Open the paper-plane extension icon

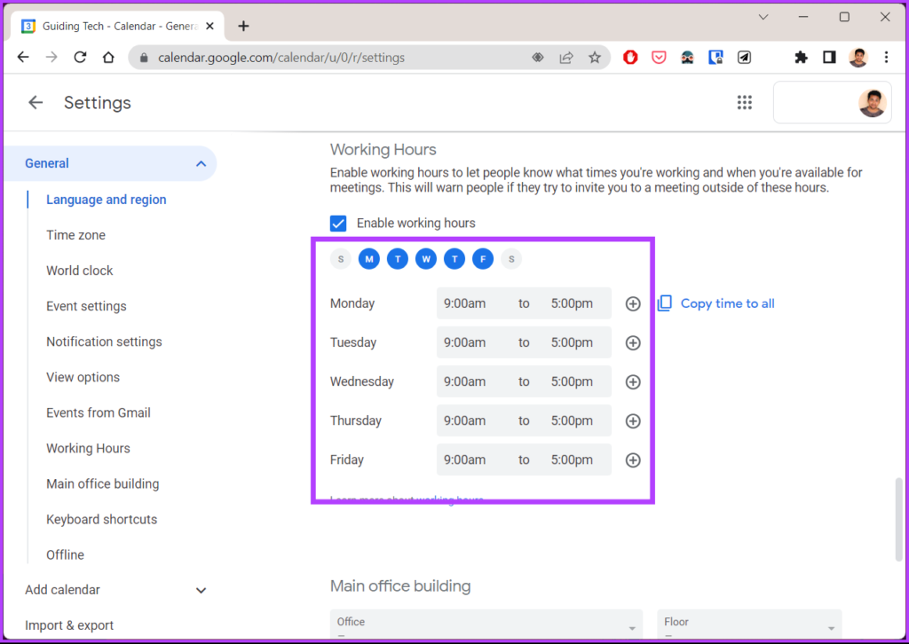tap(745, 58)
